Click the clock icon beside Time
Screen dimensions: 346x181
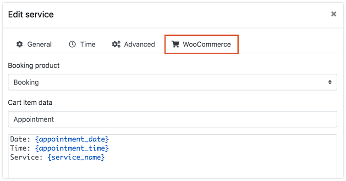pyautogui.click(x=72, y=44)
